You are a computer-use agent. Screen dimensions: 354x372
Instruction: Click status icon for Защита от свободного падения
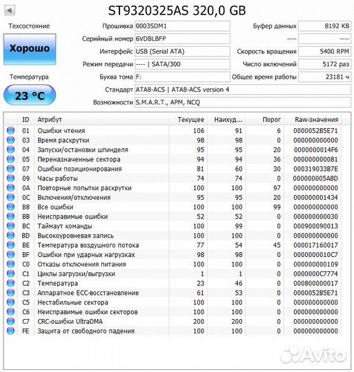10,331
